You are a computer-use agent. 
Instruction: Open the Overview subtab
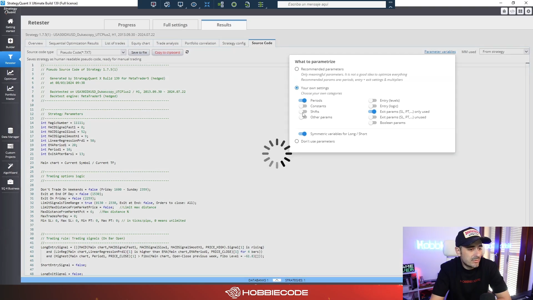coord(36,43)
